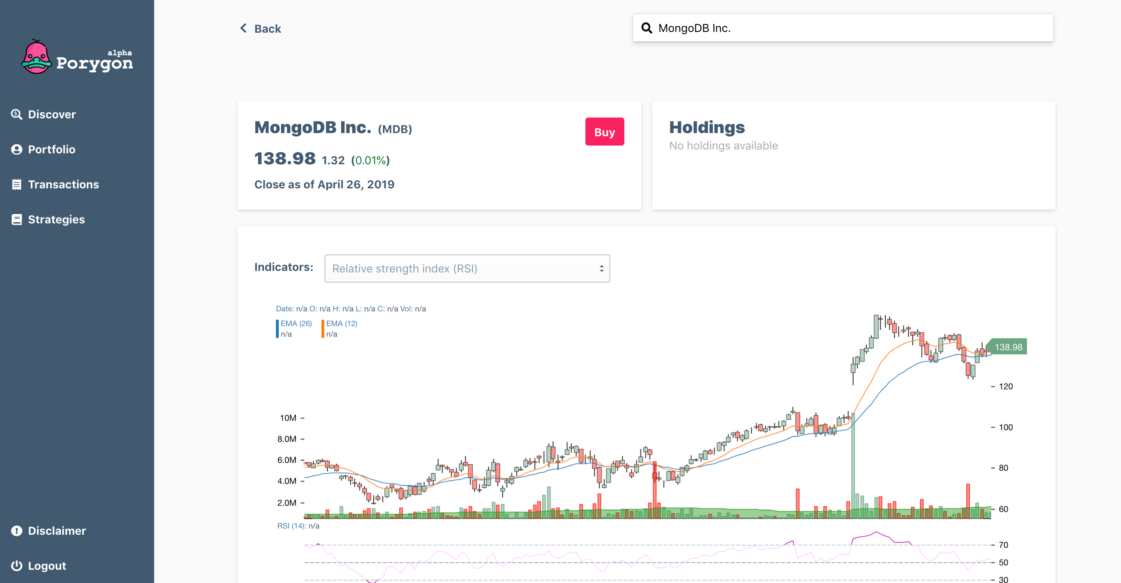Screen dimensions: 1121x583
Task: Click the EMA (12) orange legend
Action: click(x=342, y=324)
